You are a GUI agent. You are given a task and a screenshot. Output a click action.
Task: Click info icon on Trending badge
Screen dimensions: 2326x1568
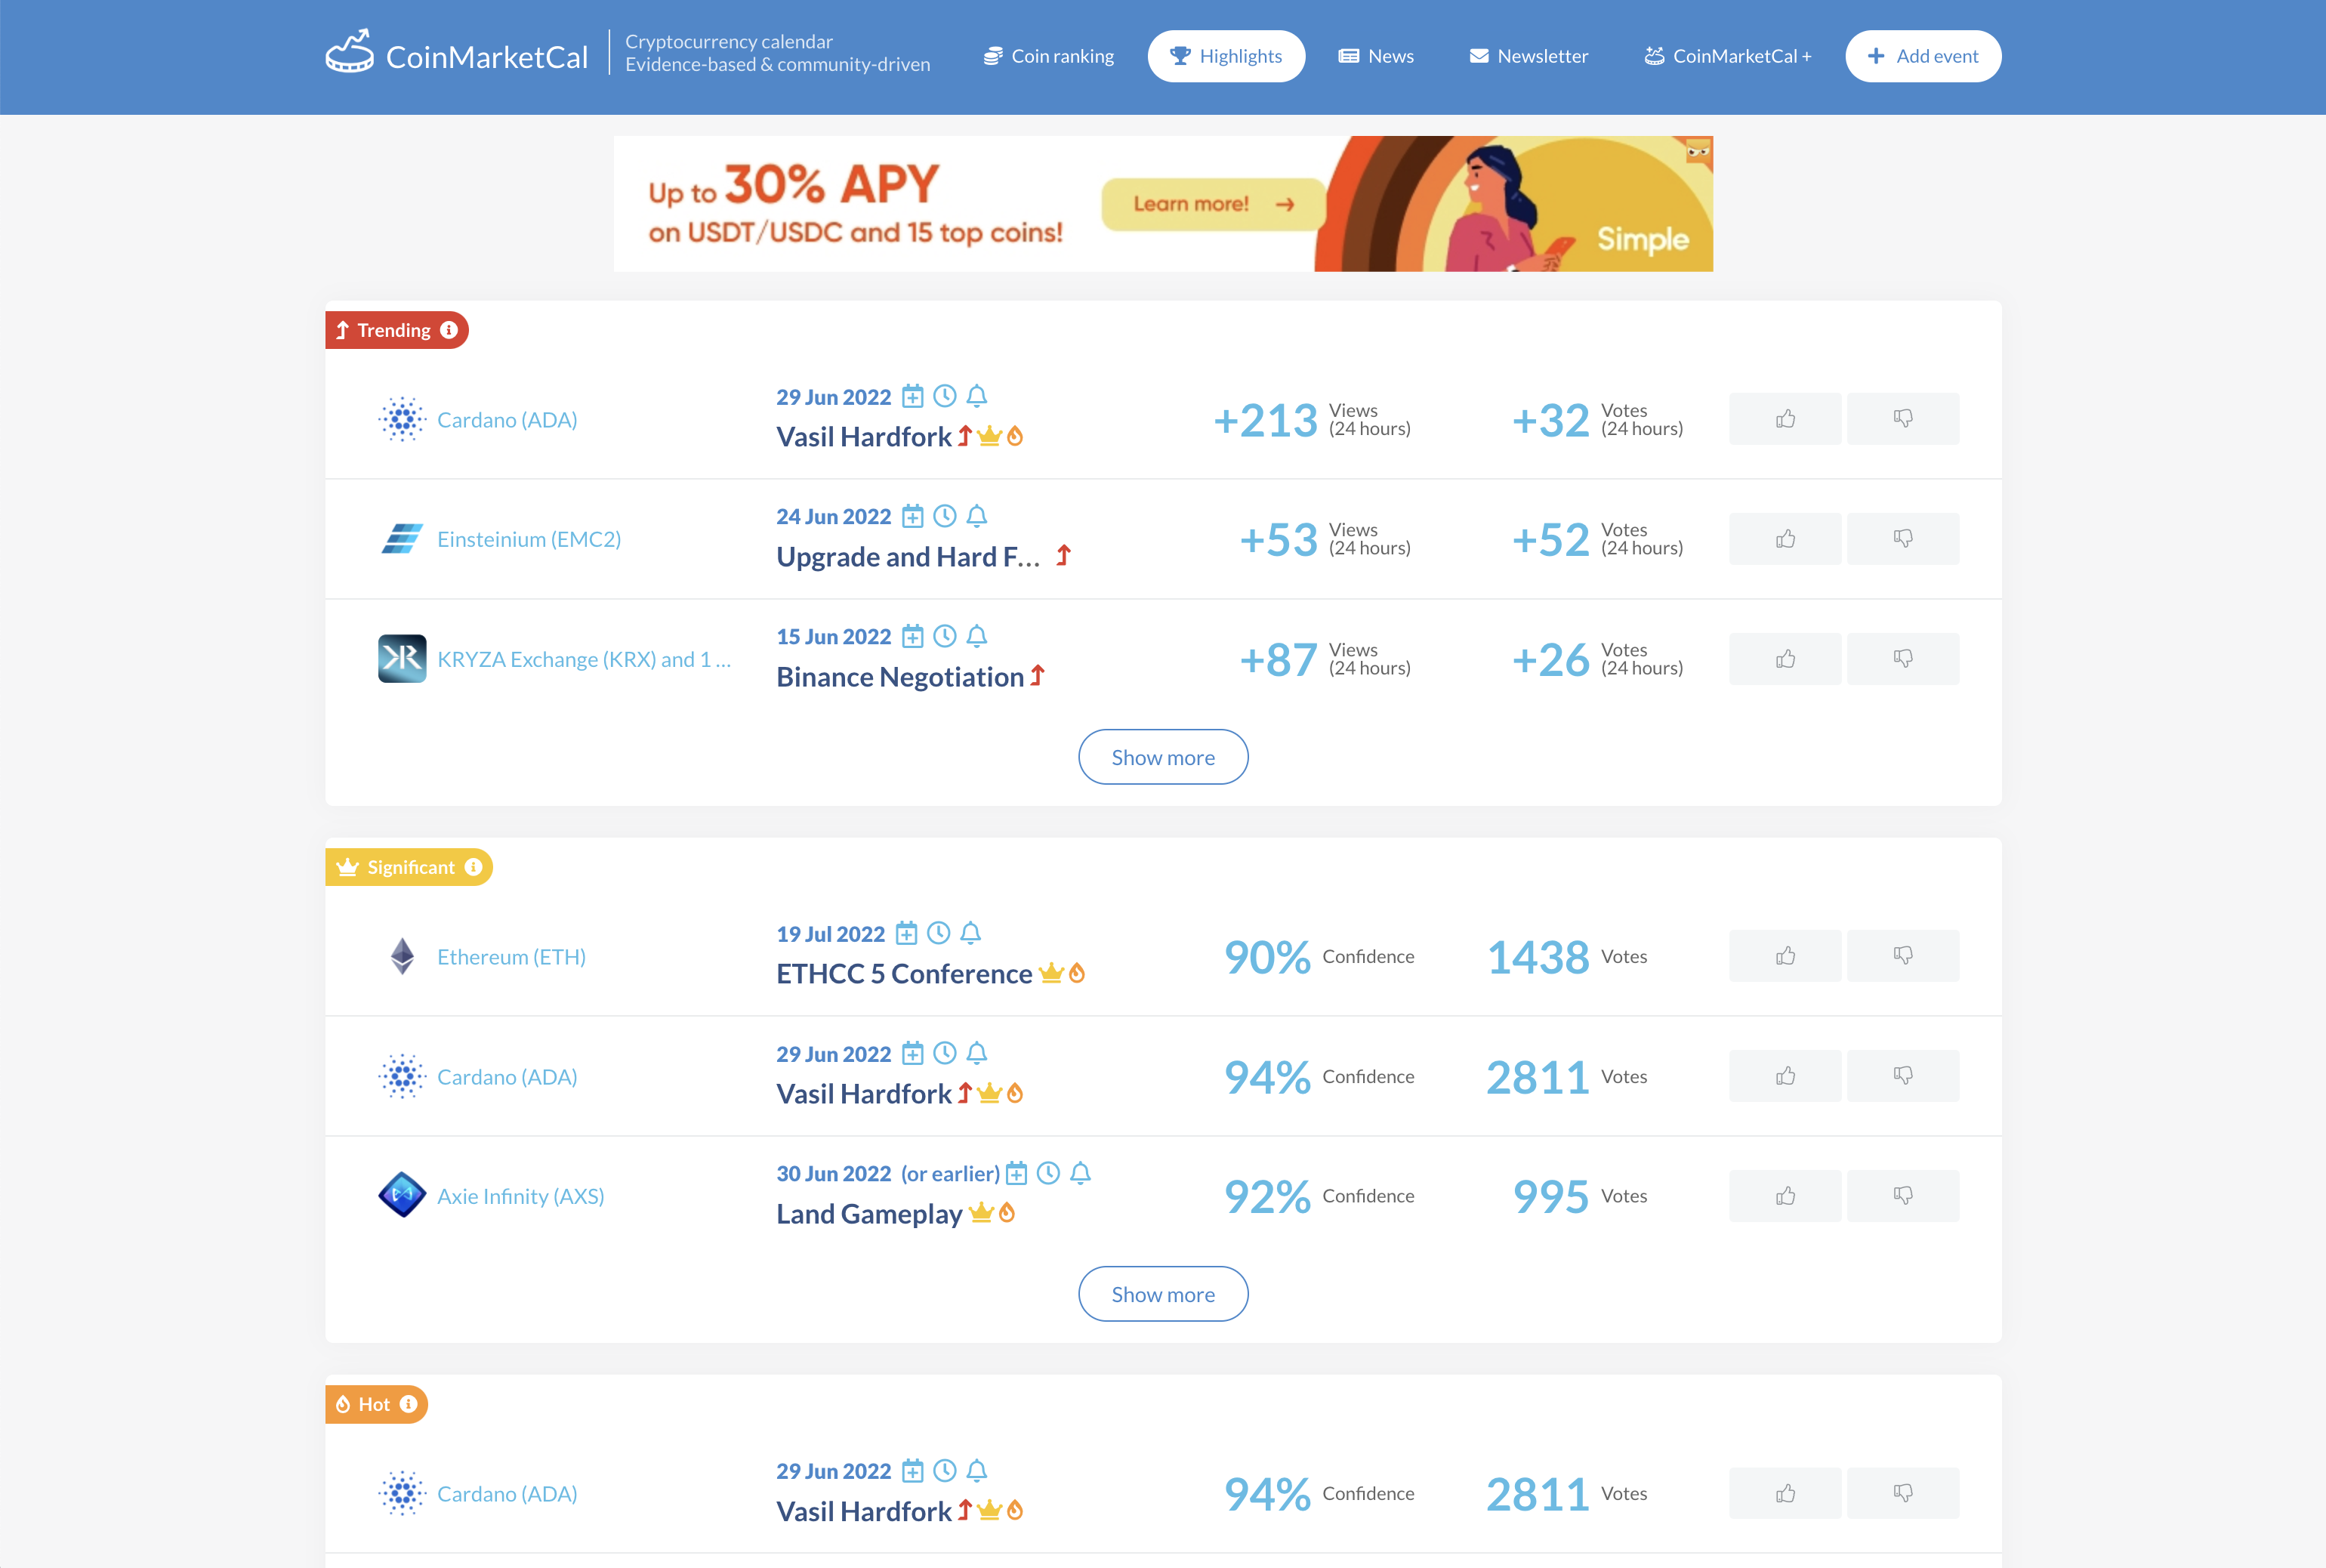[449, 330]
